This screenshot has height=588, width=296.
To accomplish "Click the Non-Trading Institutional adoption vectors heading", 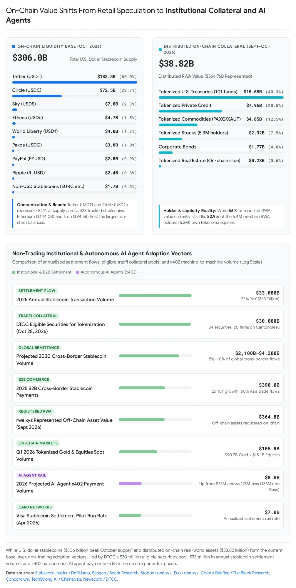I will pos(102,254).
